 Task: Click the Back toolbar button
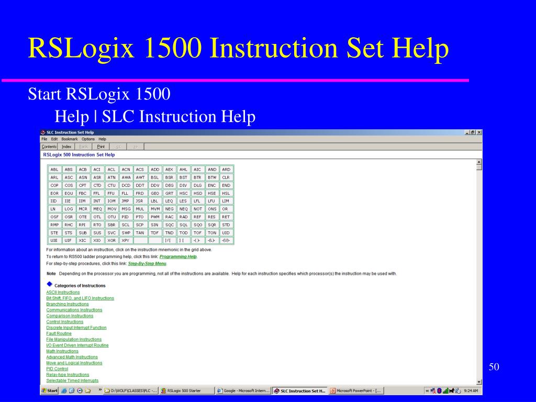(x=83, y=147)
